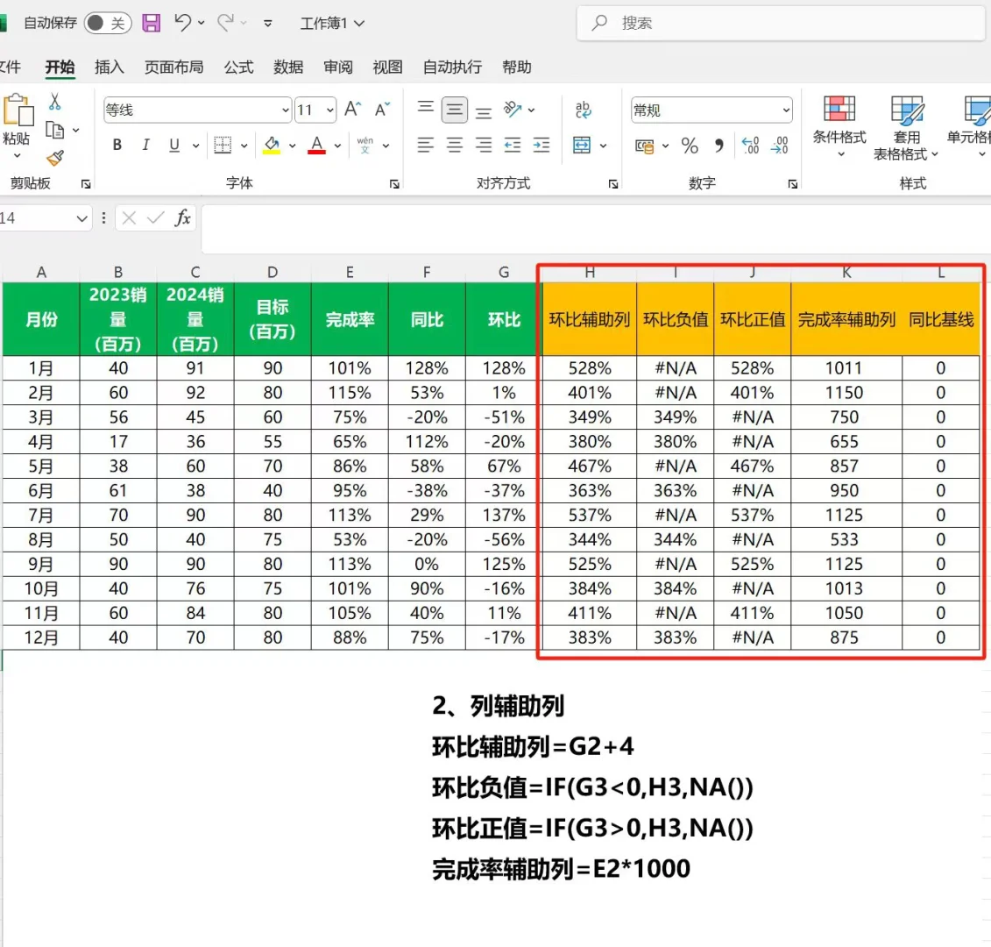Click the Redo arrow icon

(x=226, y=23)
